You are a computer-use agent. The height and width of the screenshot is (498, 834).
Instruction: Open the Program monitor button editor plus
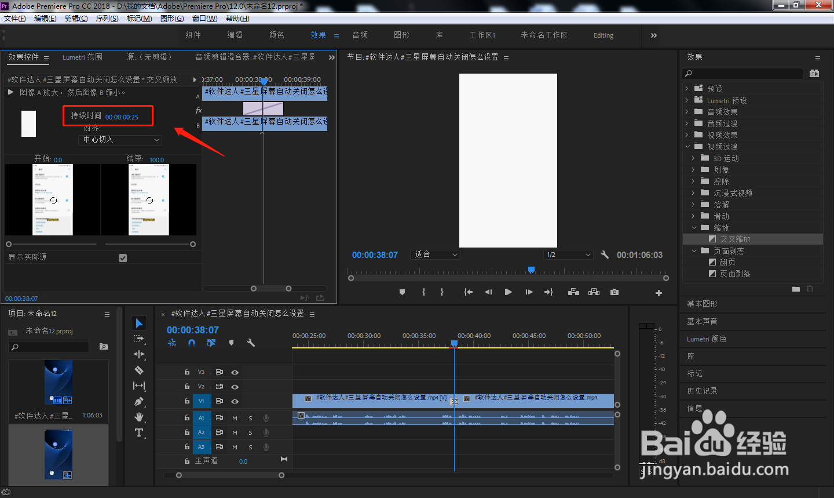pyautogui.click(x=659, y=293)
